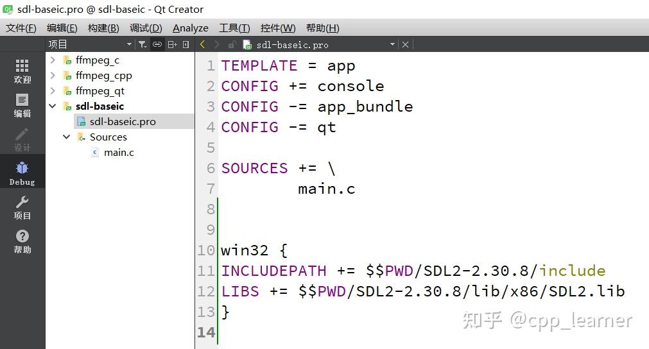Select ffmpeg_qt in the project tree
649x349 pixels.
coord(100,91)
